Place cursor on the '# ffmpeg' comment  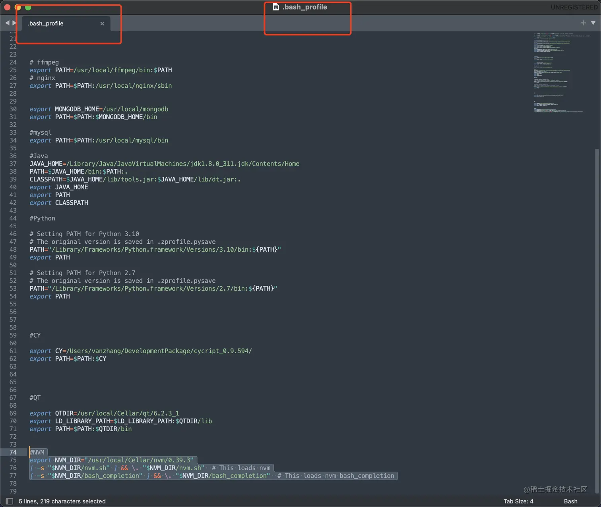[x=44, y=62]
